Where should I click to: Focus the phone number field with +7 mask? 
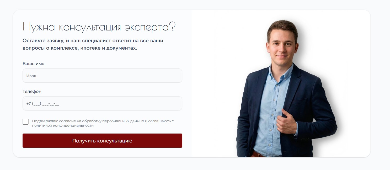pos(102,103)
